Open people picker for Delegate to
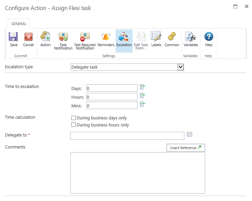Image resolution: width=252 pixels, height=201 pixels. coord(190,134)
